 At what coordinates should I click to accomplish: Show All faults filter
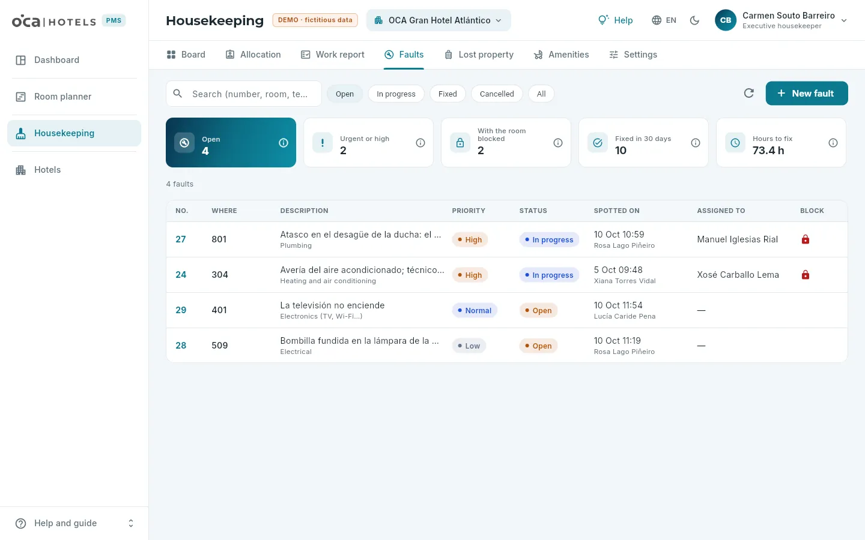point(541,94)
